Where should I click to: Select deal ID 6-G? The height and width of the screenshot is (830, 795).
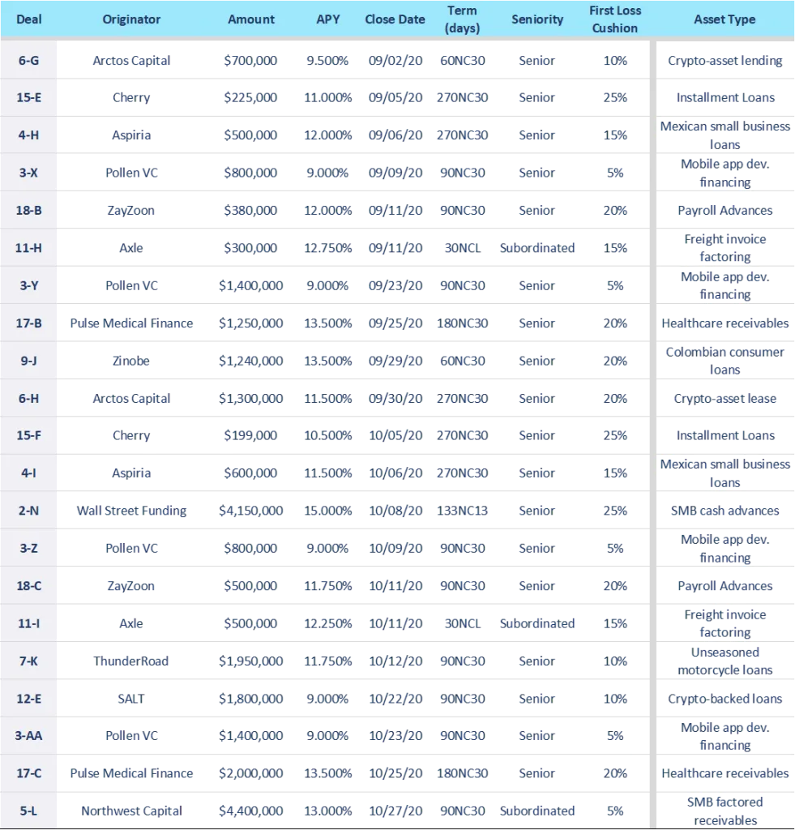pos(28,60)
